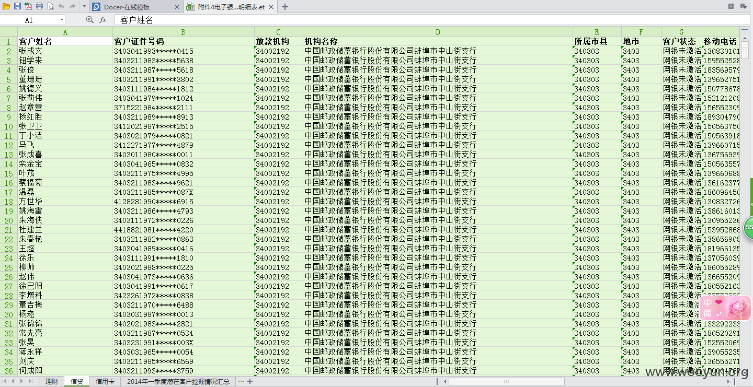This screenshot has height=387, width=753.
Task: Select column B header
Action: click(x=183, y=32)
